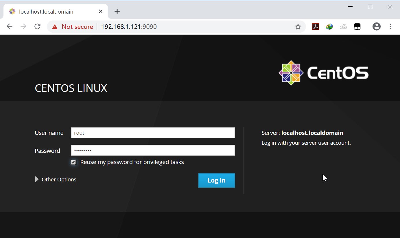The width and height of the screenshot is (400, 238).
Task: Click the browser back arrow
Action: pyautogui.click(x=10, y=27)
